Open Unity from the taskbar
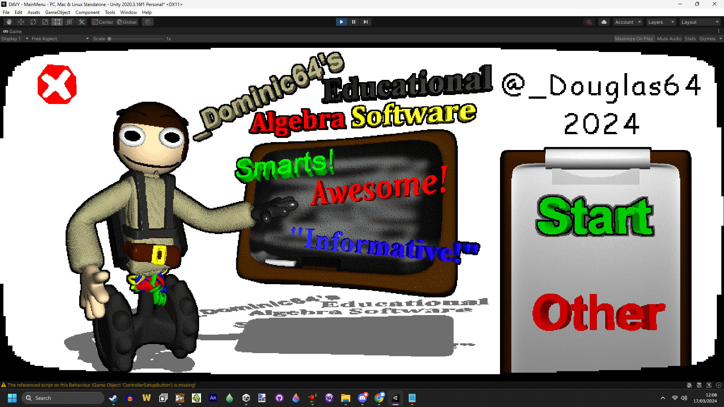This screenshot has height=407, width=724. tap(396, 398)
